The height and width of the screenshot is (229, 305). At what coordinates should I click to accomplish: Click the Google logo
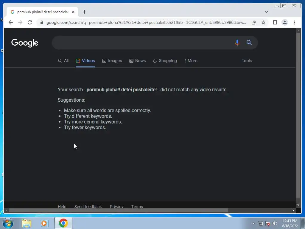tap(25, 43)
